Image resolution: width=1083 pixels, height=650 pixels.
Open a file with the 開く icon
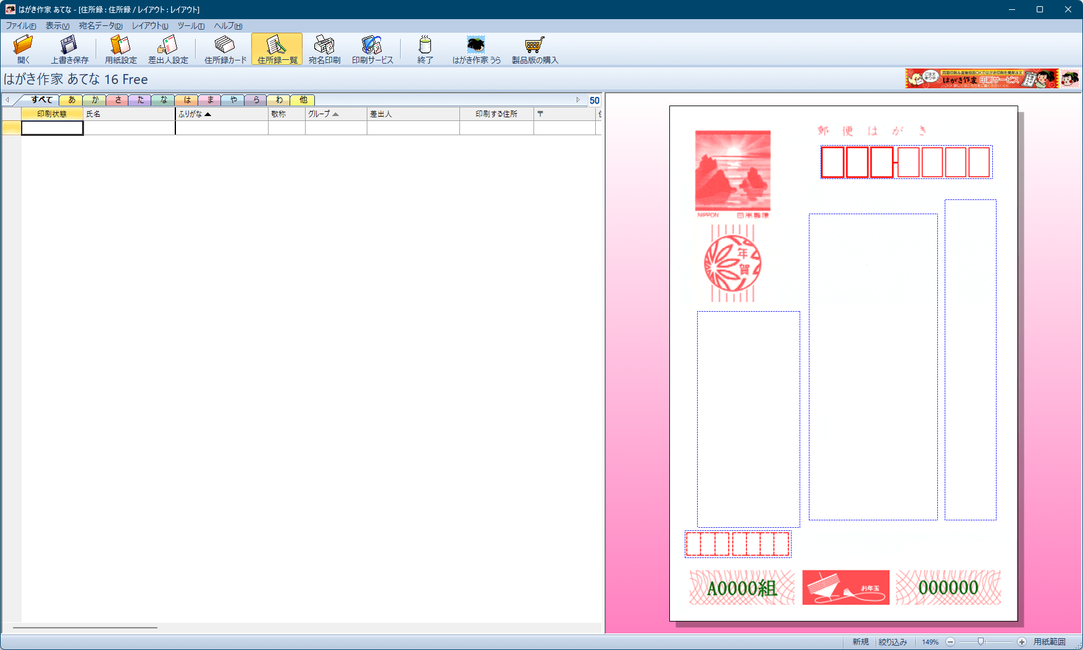[x=23, y=49]
